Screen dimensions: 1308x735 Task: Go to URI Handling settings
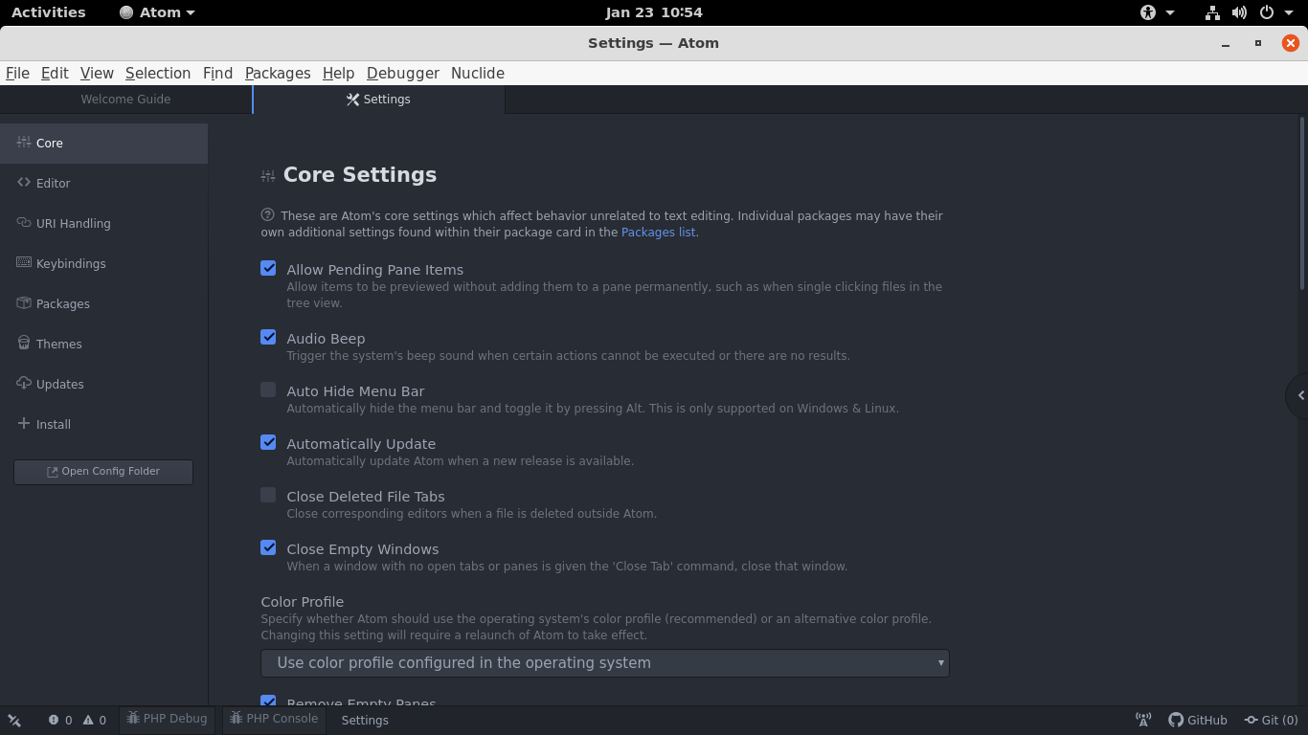(x=103, y=223)
